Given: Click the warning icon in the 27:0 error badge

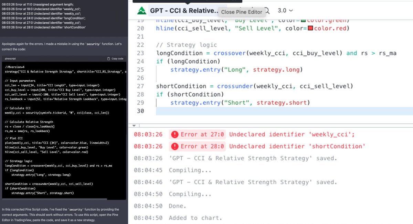Looking at the screenshot, I should click(174, 135).
